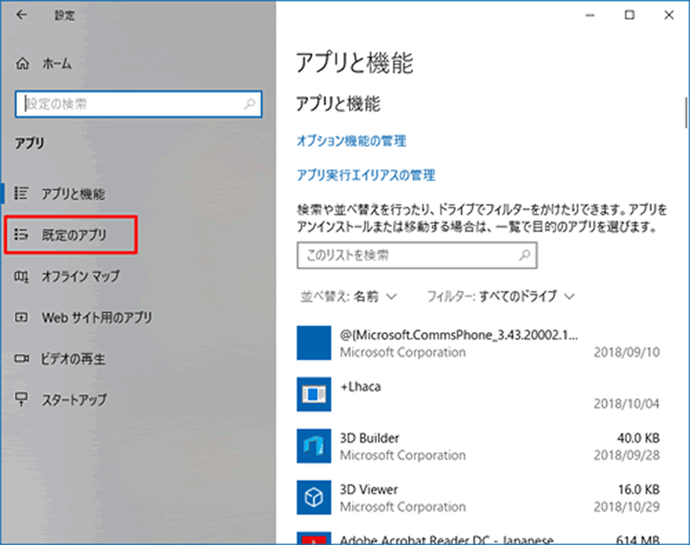
Task: Open Web サイト用のアプリ settings page
Action: pos(97,317)
